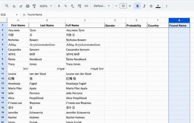
Task: Select the Gender header cell
Action: click(115, 26)
